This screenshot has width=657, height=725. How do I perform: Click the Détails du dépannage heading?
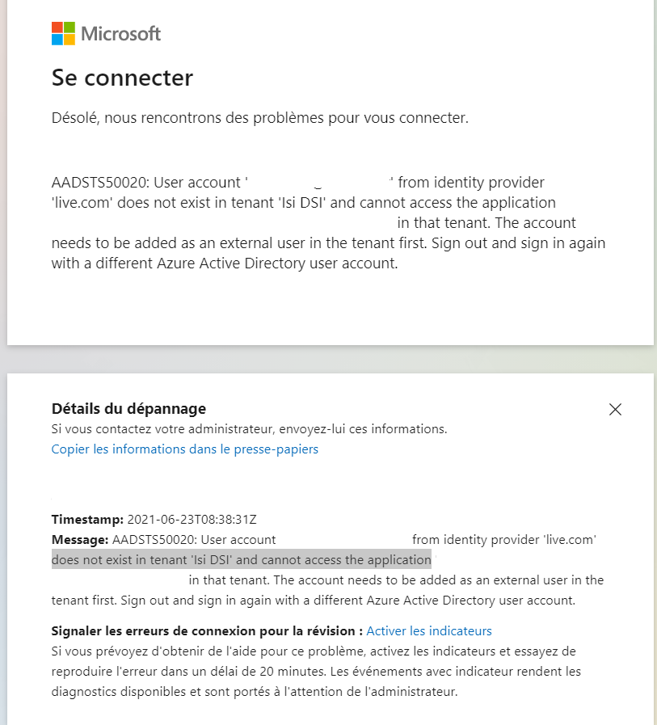128,409
